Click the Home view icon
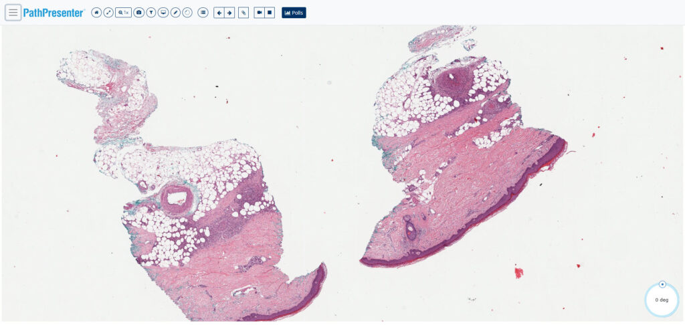Screen dimensions: 685x325 point(96,13)
